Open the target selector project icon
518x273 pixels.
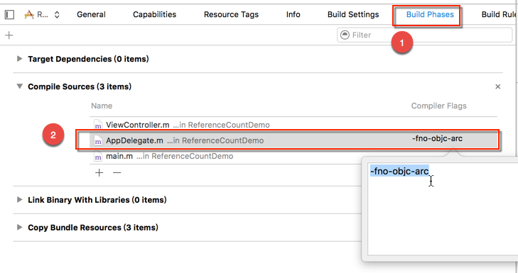pyautogui.click(x=29, y=14)
